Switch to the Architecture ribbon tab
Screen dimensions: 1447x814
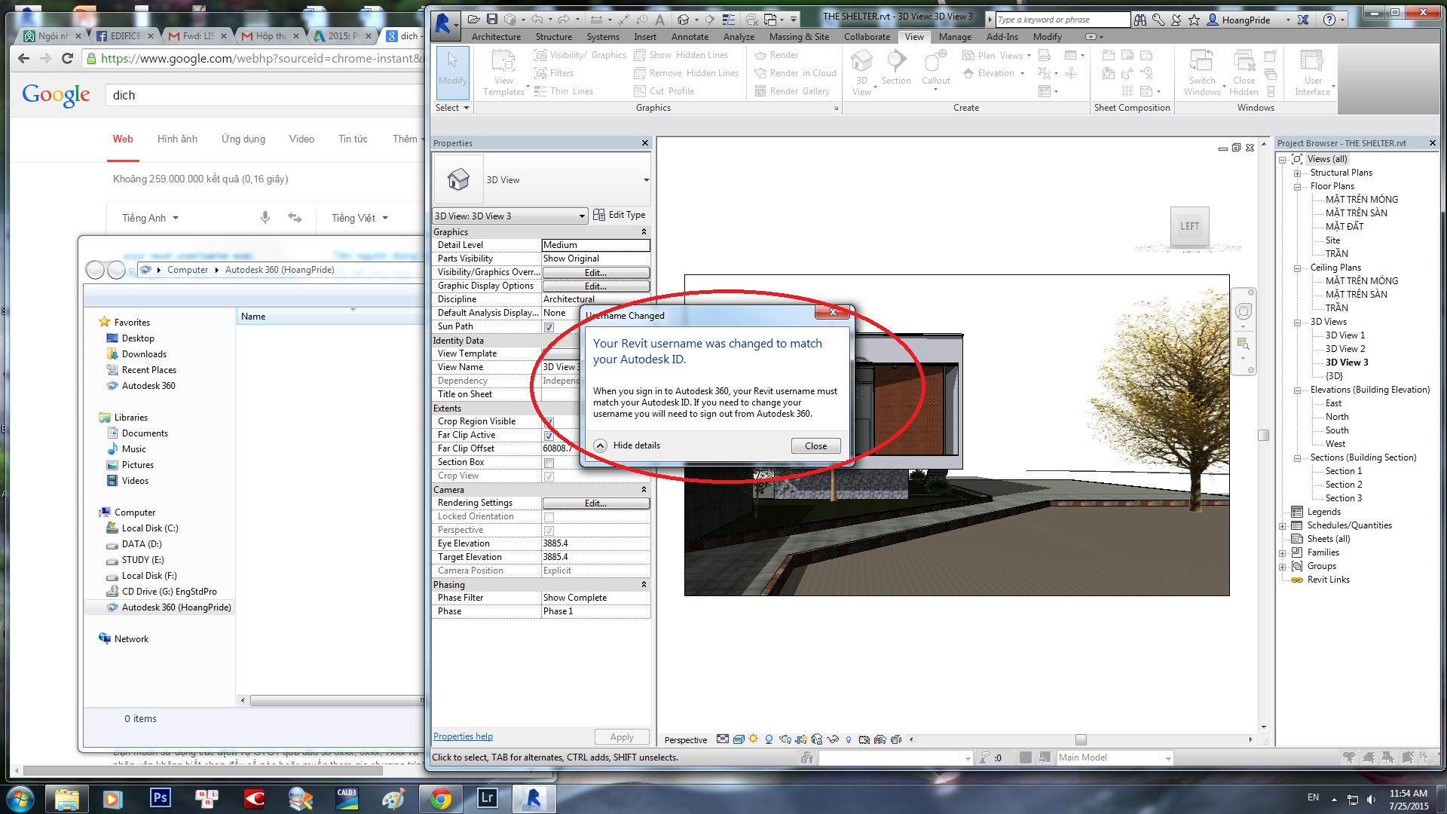click(496, 36)
